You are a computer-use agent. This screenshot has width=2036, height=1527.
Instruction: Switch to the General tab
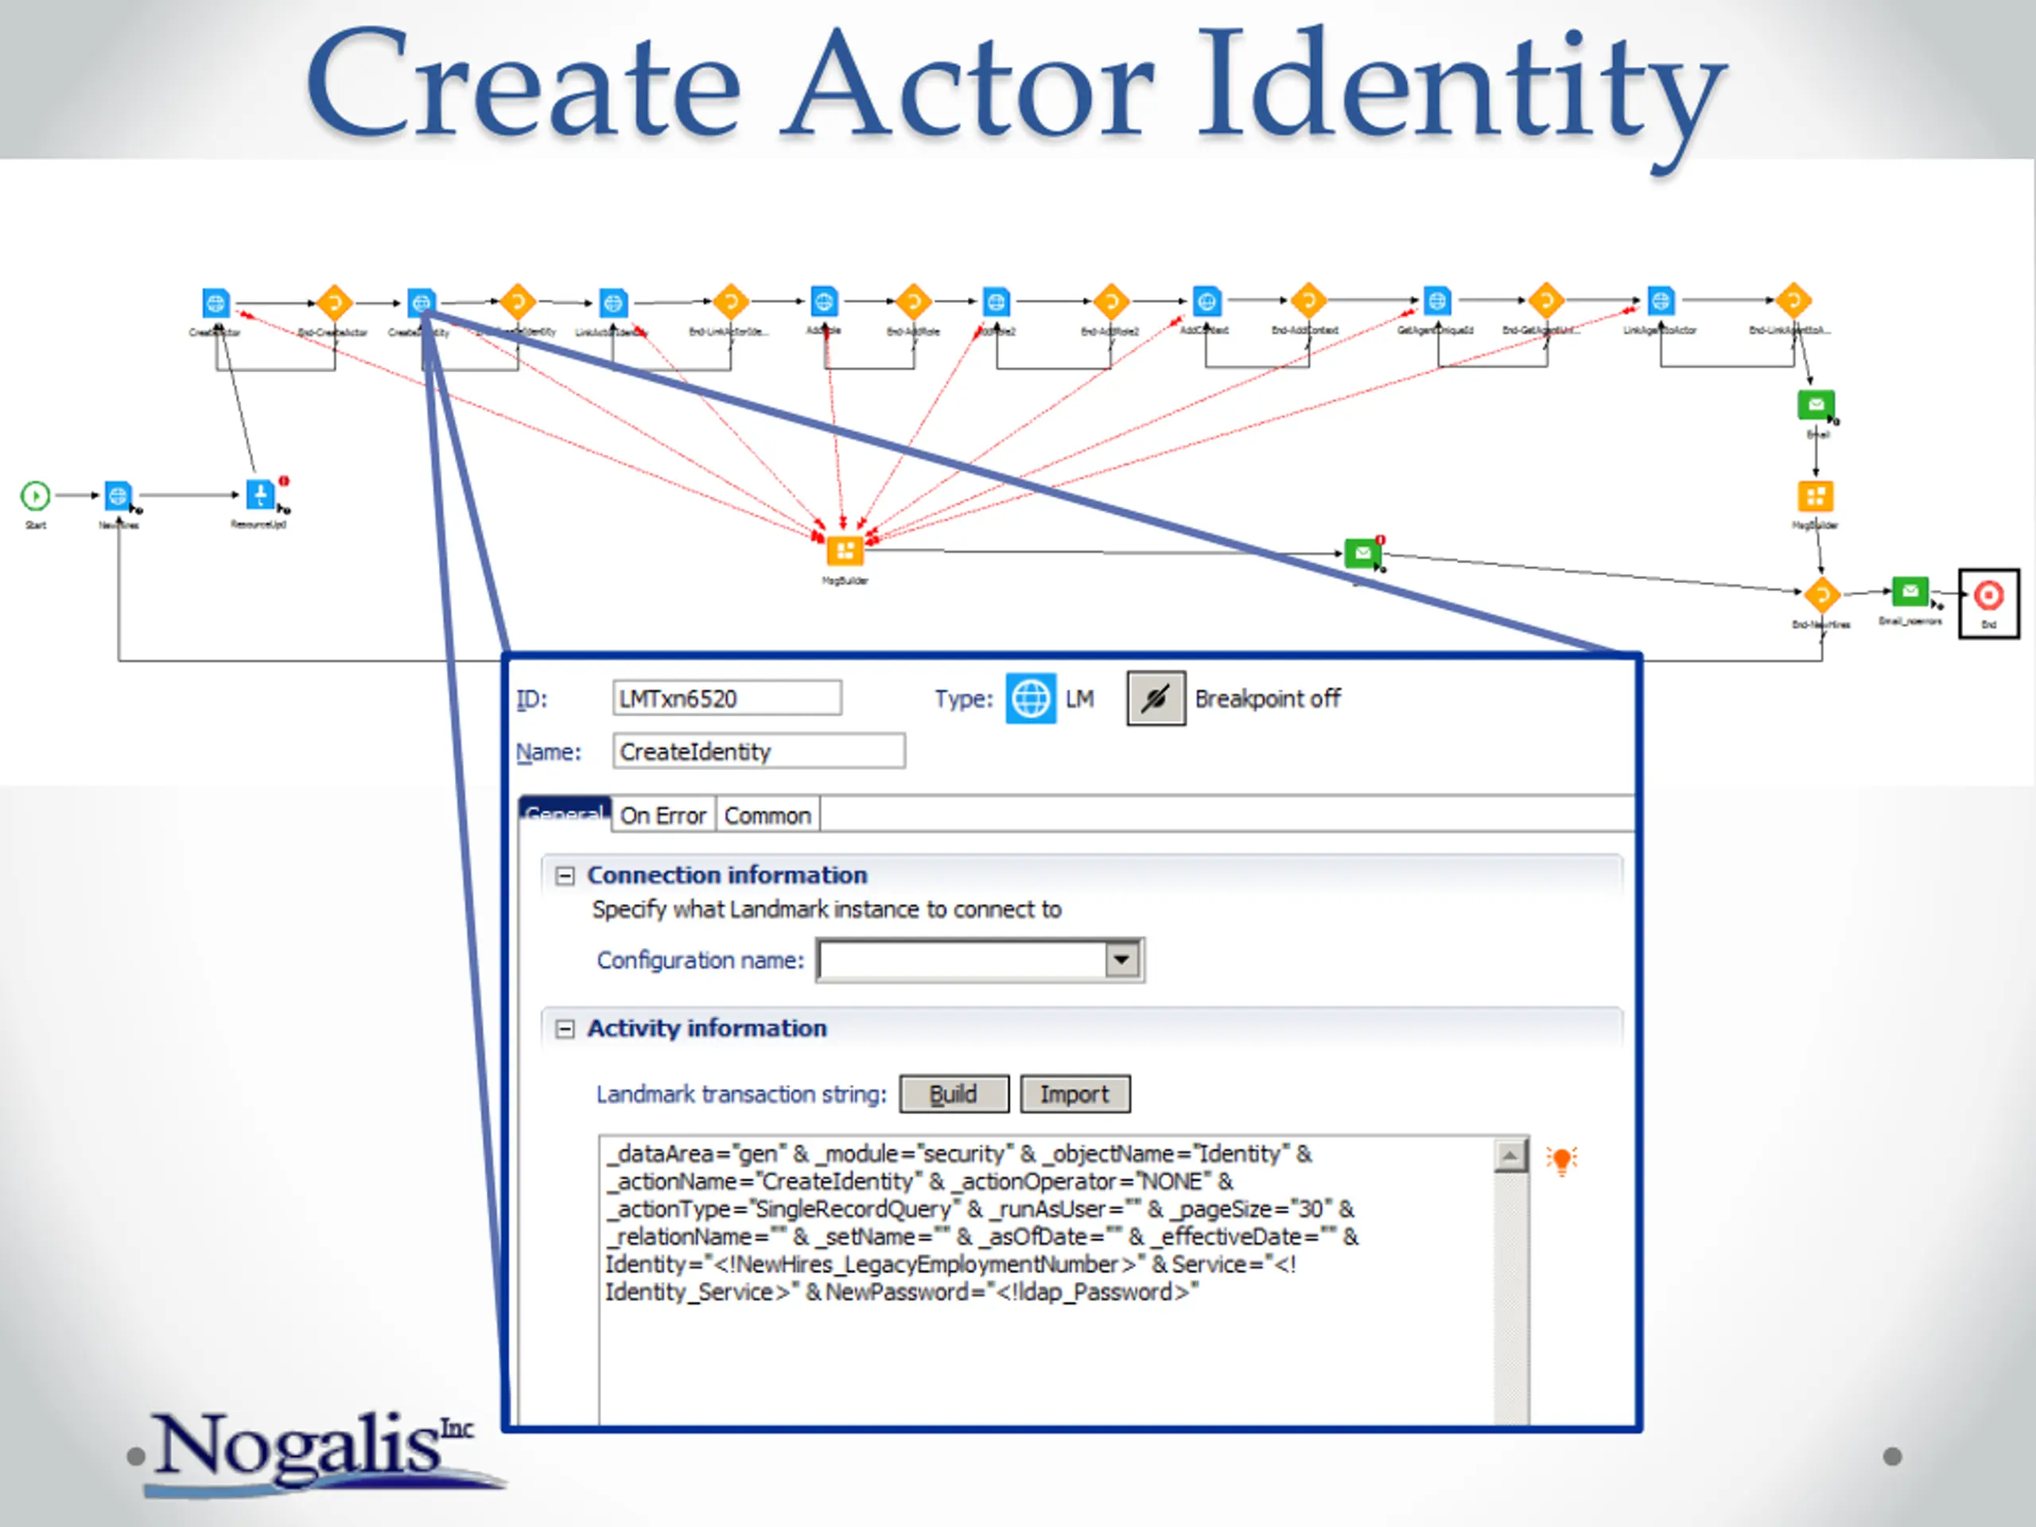565,814
